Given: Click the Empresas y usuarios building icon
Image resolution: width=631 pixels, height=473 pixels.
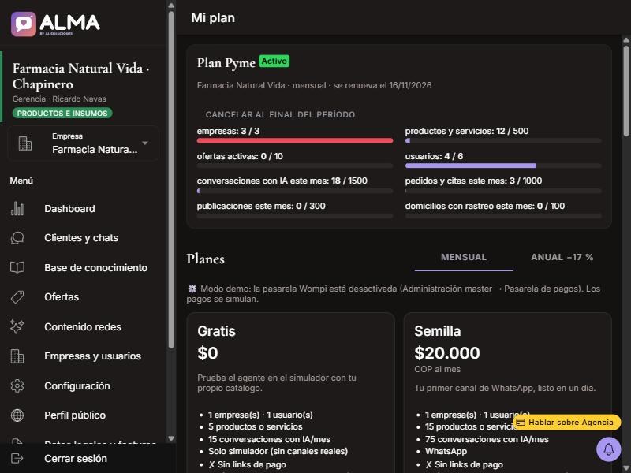Looking at the screenshot, I should click(17, 356).
